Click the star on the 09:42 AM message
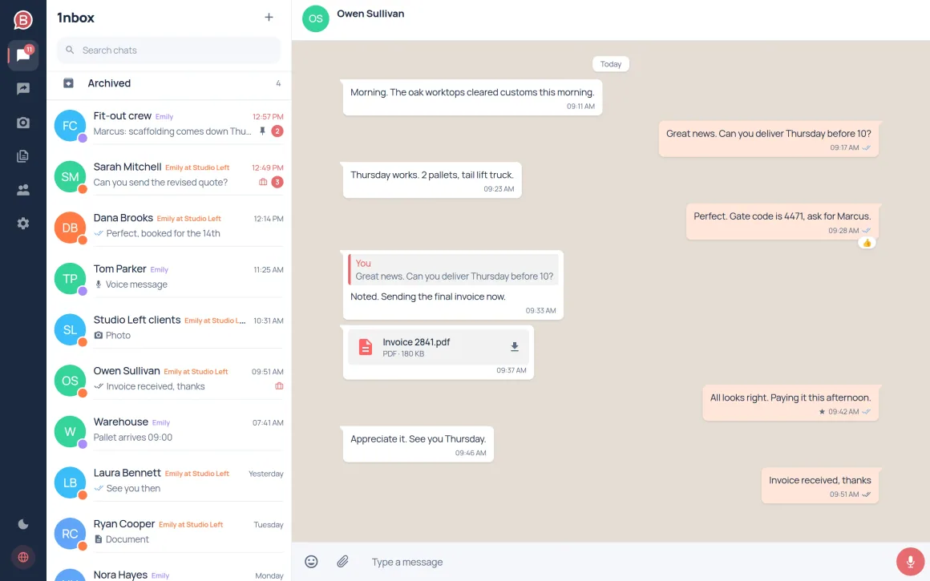930x581 pixels. tap(822, 411)
